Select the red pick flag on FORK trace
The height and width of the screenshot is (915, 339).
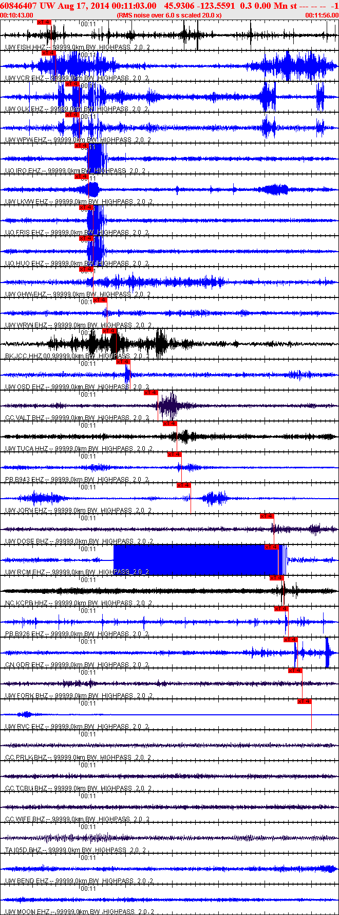tap(295, 671)
